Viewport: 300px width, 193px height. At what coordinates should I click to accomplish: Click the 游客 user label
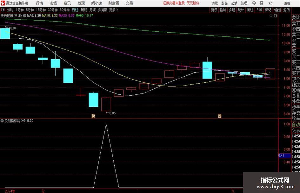pyautogui.click(x=287, y=3)
